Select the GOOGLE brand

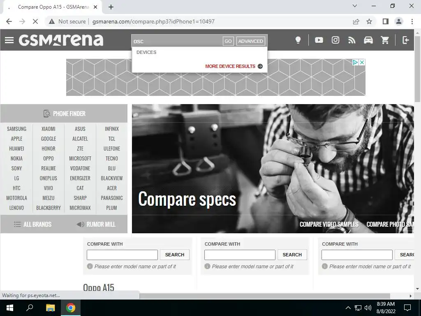pyautogui.click(x=49, y=139)
